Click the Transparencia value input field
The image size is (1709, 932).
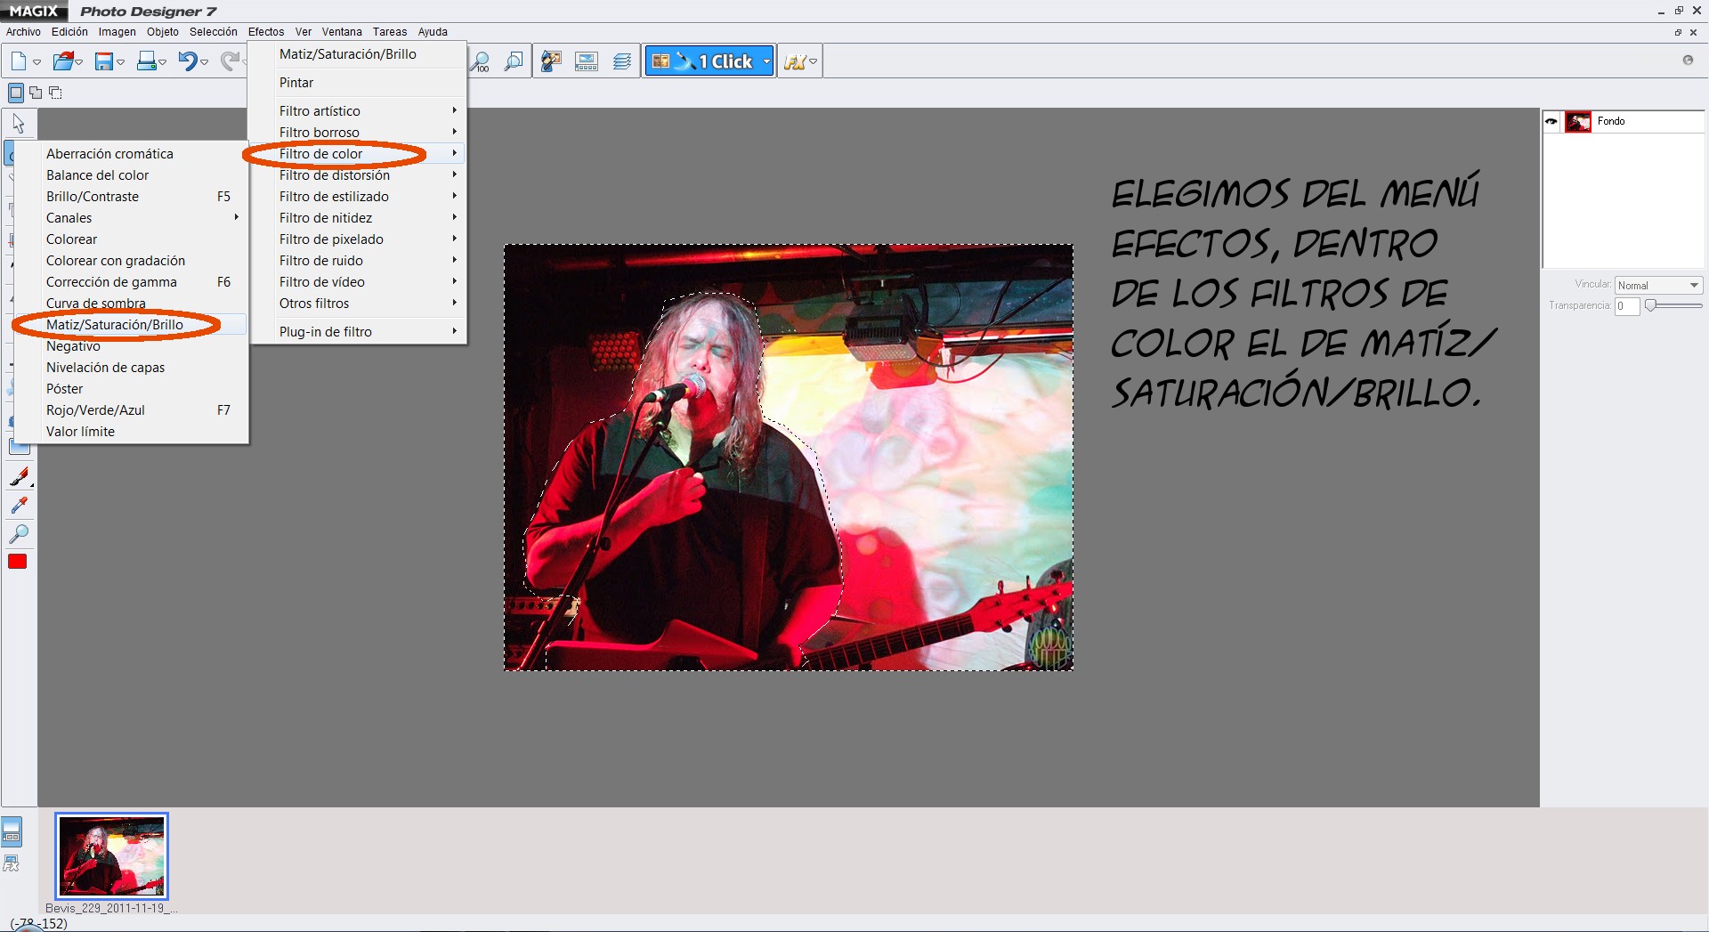[x=1627, y=305]
